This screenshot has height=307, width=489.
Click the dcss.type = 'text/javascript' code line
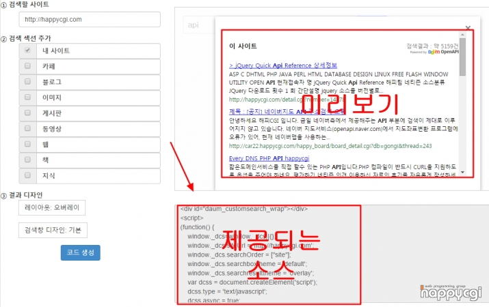coord(227,291)
